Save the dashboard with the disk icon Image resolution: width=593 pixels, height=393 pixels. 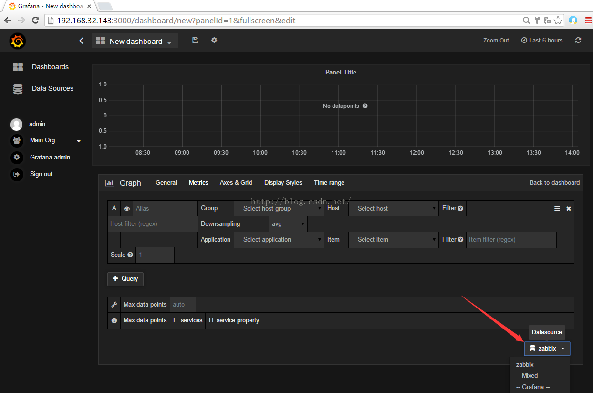(195, 40)
